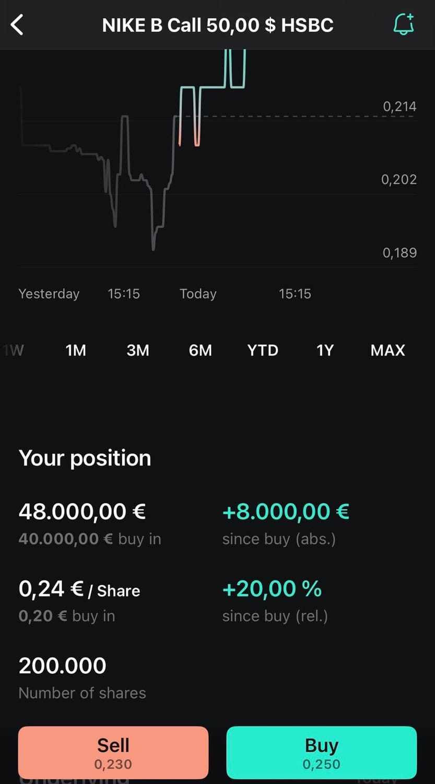Viewport: 435px width, 784px height.
Task: Tap the back arrow icon
Action: tap(17, 25)
